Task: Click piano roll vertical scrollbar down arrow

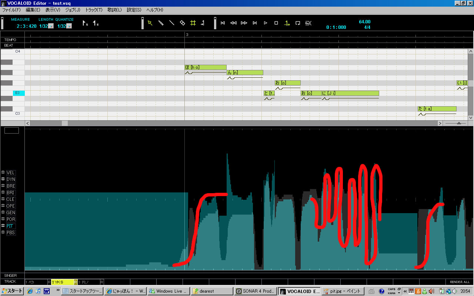Action: (471, 117)
